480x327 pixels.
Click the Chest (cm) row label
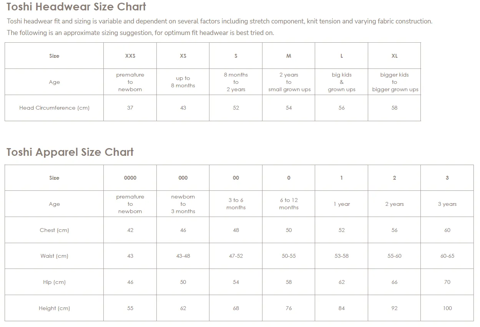[x=54, y=230]
